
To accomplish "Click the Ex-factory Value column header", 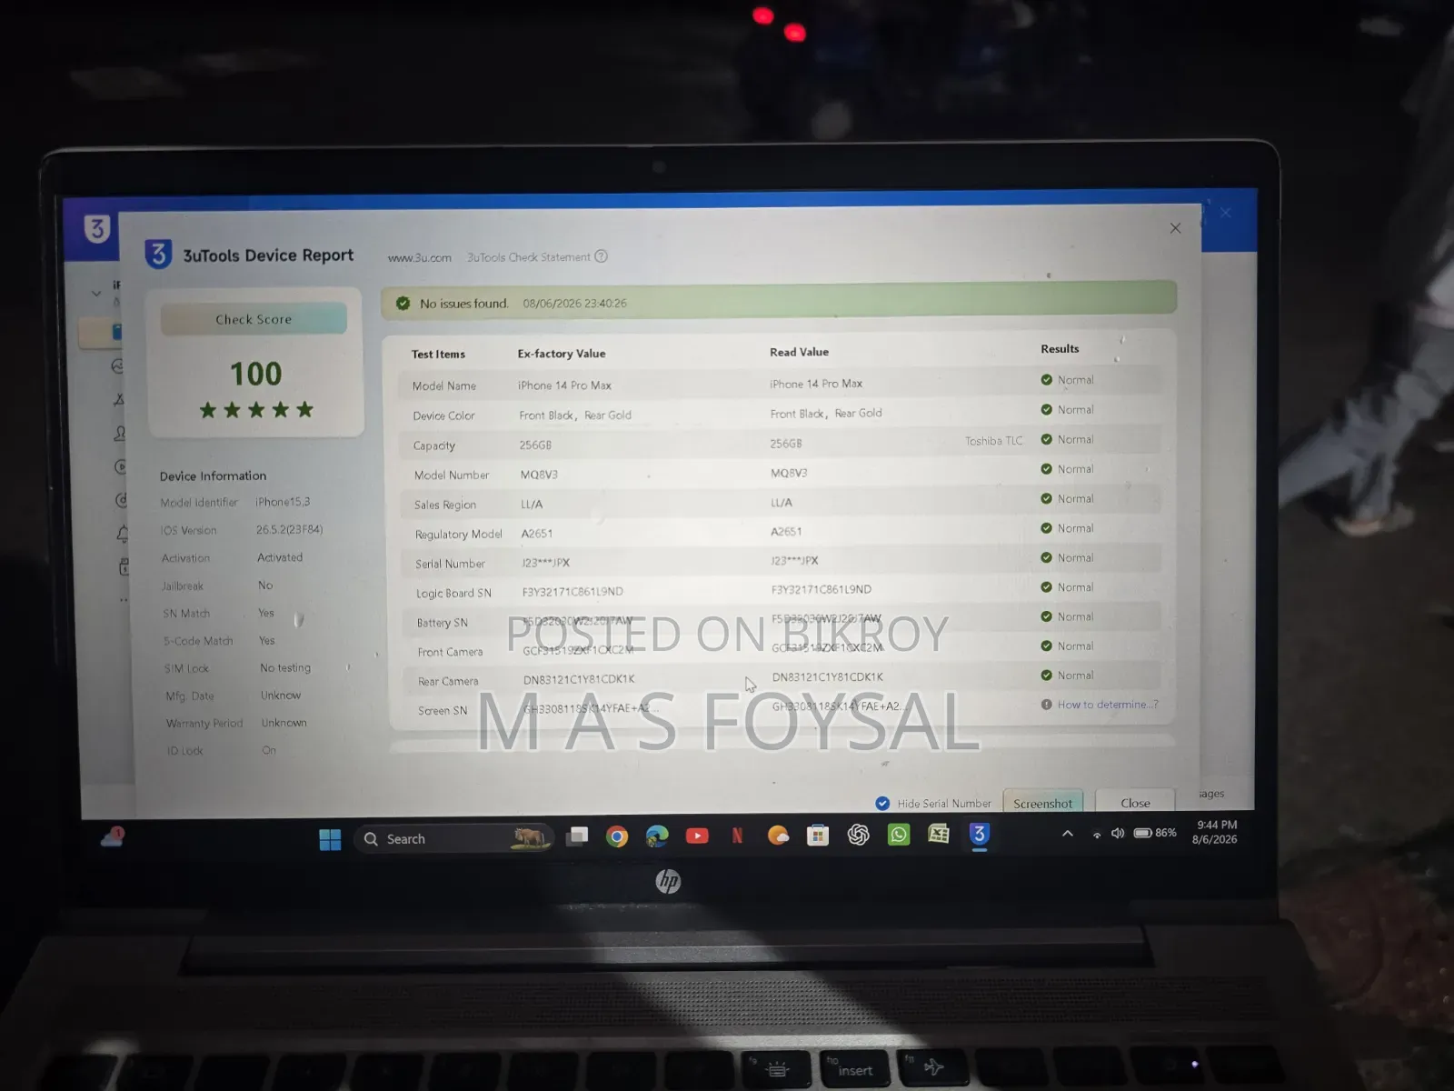I will point(562,354).
